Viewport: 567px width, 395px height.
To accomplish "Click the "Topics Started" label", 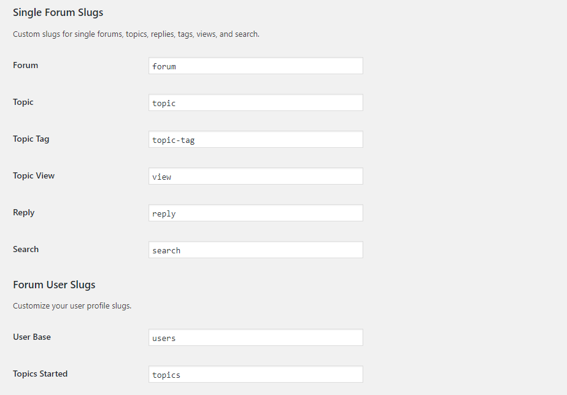I will [x=40, y=374].
